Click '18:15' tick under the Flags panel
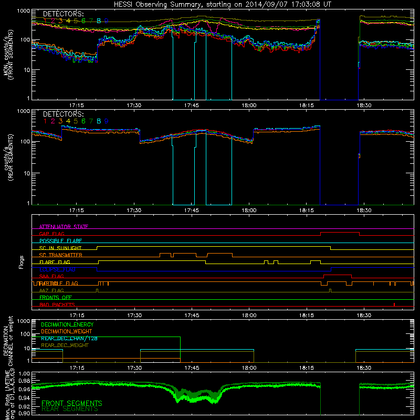This screenshot has height=420, width=420. (307, 316)
